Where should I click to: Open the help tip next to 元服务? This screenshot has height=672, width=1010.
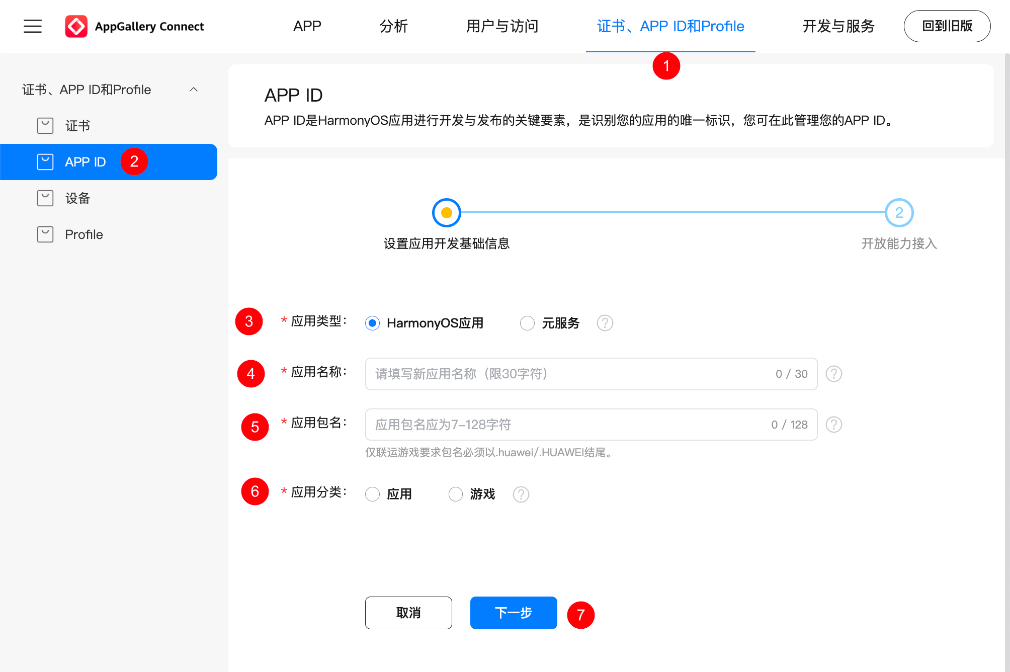(x=605, y=323)
